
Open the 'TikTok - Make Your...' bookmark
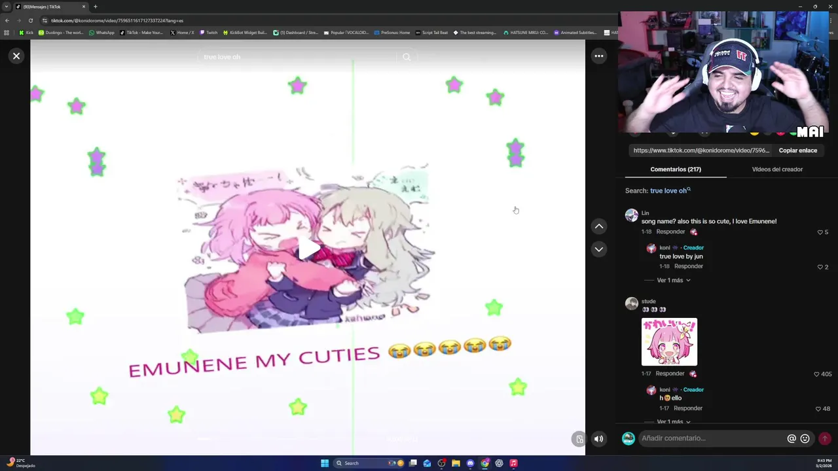coord(141,33)
